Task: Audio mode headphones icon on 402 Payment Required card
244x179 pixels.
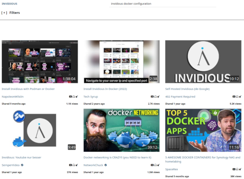Action: (237, 96)
